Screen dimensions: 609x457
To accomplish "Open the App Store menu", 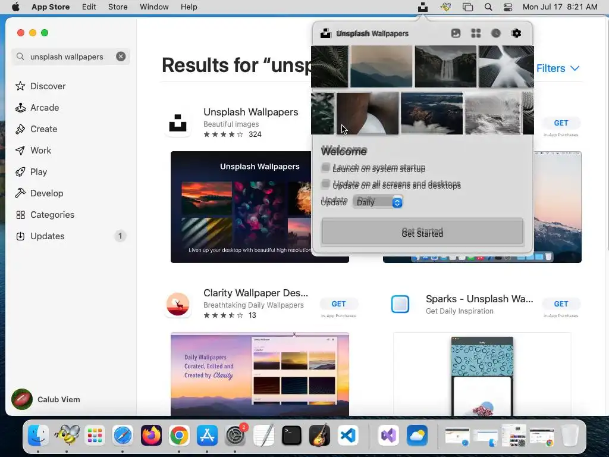I will click(x=51, y=7).
